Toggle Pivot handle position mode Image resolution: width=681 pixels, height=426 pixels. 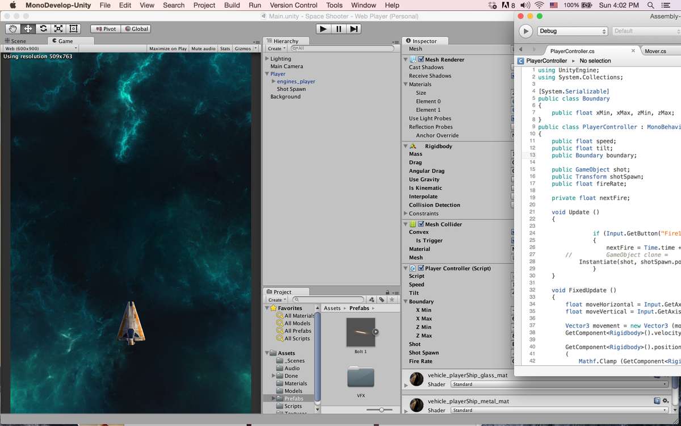point(106,28)
